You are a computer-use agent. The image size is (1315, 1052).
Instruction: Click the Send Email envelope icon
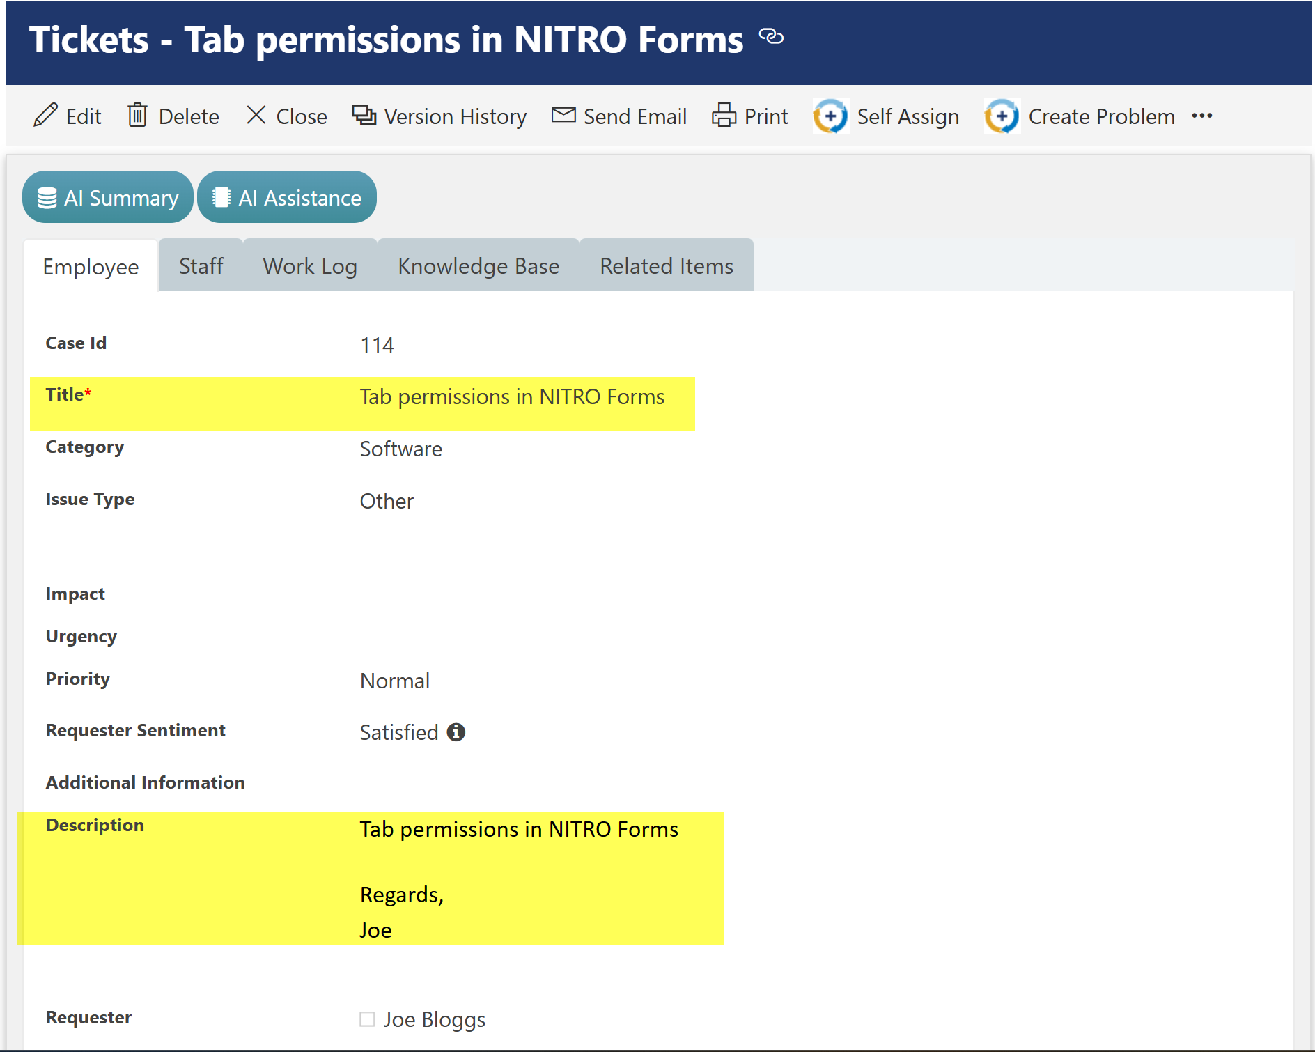563,115
